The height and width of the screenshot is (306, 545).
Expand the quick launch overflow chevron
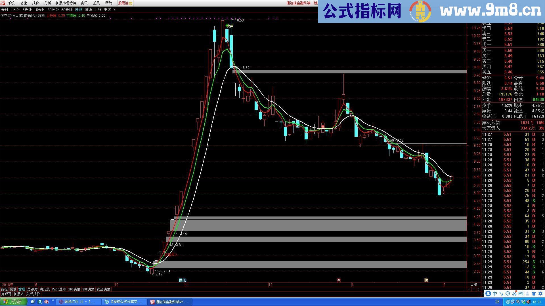pos(53,301)
